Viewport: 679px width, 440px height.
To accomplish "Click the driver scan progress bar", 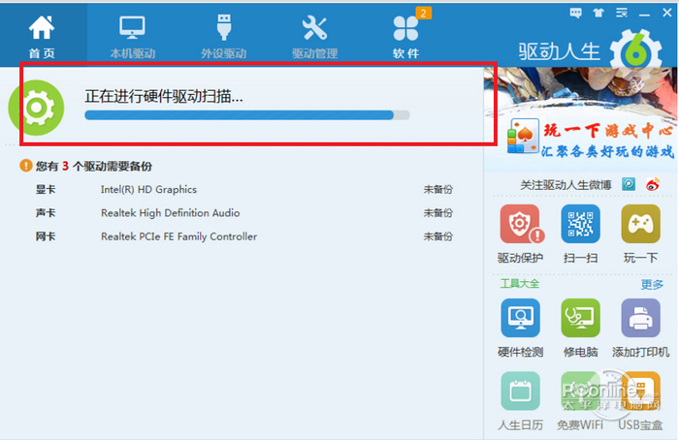I will pos(246,115).
